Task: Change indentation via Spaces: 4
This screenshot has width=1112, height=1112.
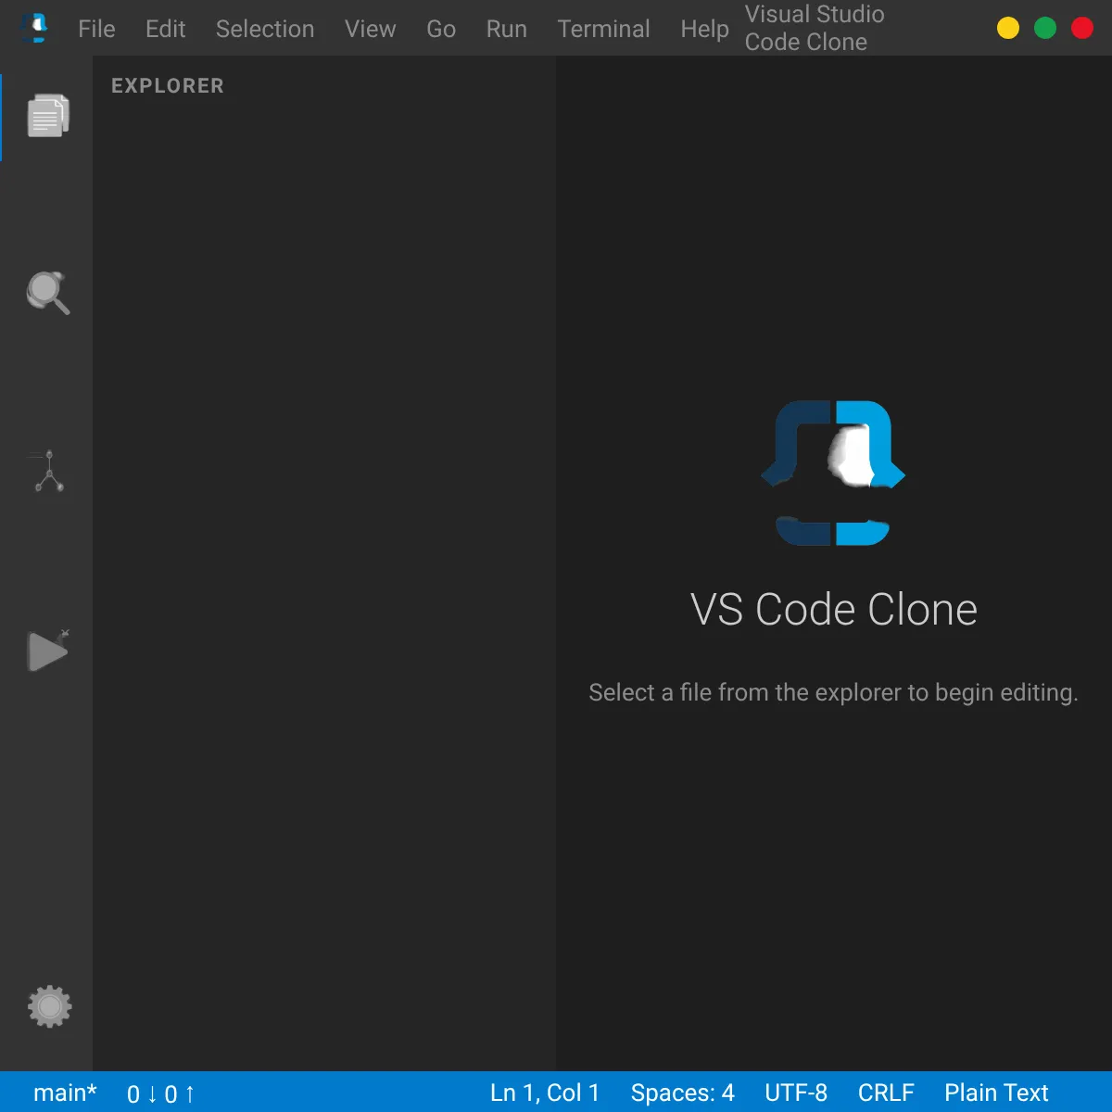Action: (x=682, y=1093)
